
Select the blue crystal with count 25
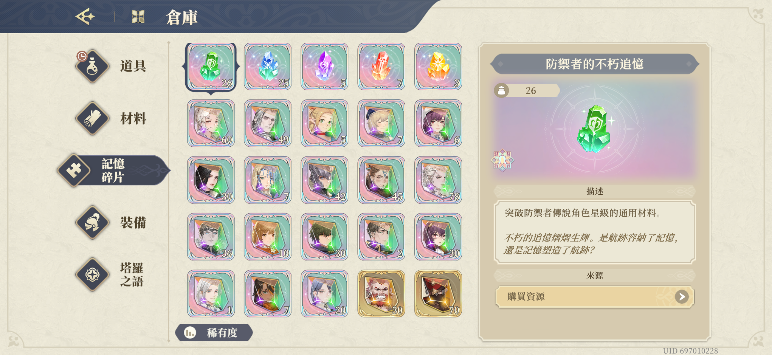tap(268, 67)
